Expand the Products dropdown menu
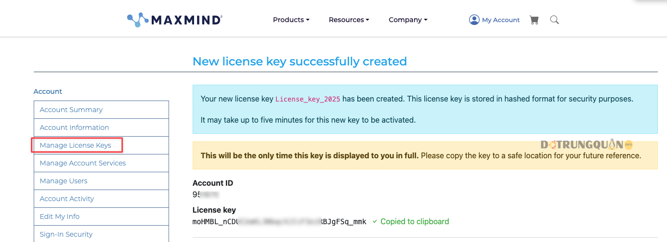Viewport: 667px width, 242px height. pos(291,20)
